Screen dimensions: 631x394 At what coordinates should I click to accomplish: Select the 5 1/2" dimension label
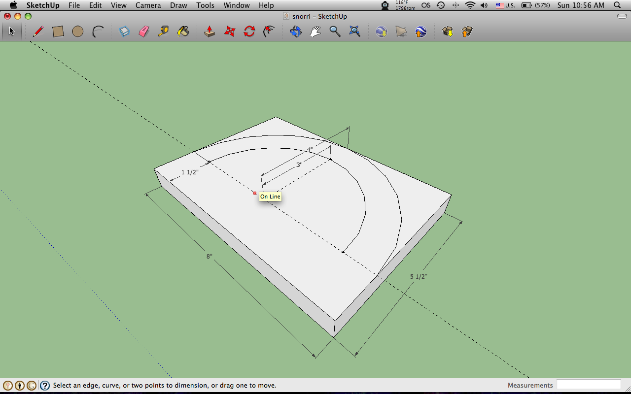(x=419, y=276)
